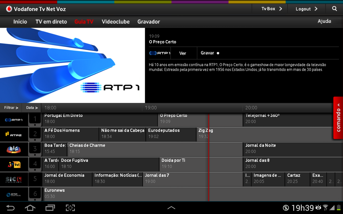Viewport: 343px width, 214px height.
Task: Tap the Android back arrow icon
Action: click(x=11, y=208)
